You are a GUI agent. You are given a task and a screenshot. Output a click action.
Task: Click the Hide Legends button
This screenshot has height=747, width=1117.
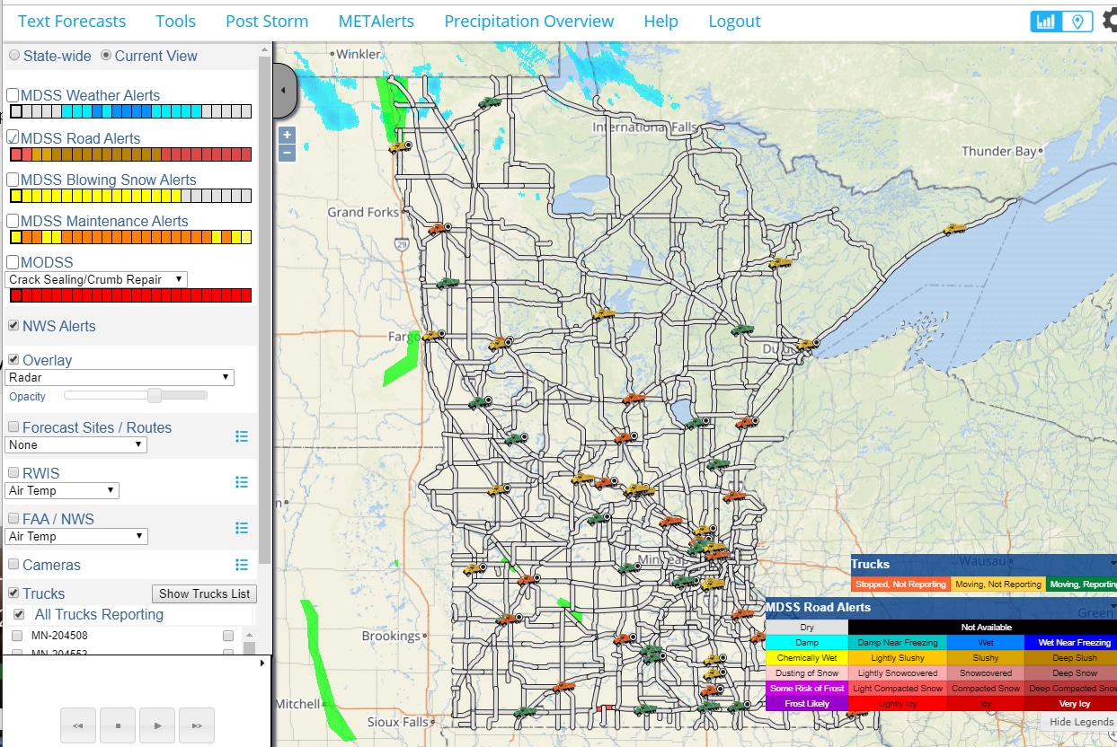[1082, 722]
